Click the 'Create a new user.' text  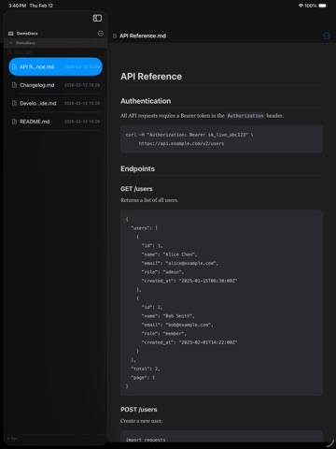[x=141, y=421]
